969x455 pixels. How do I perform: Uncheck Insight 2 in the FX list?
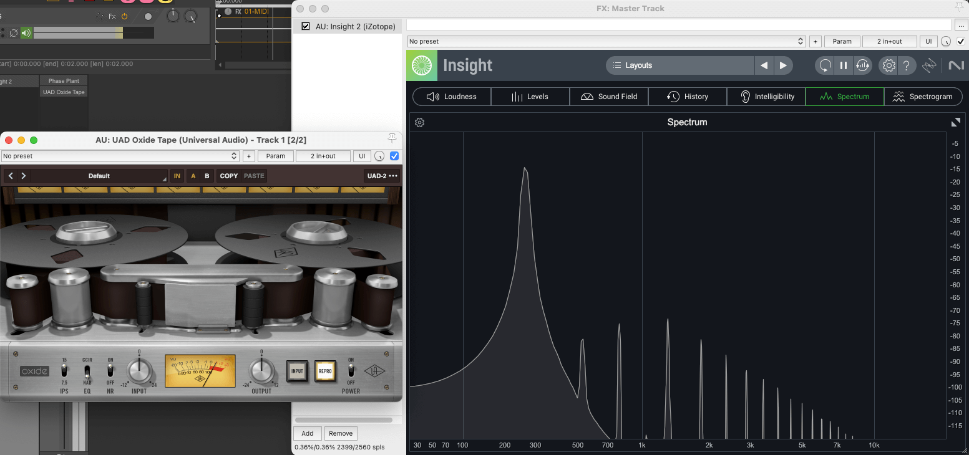pos(306,26)
